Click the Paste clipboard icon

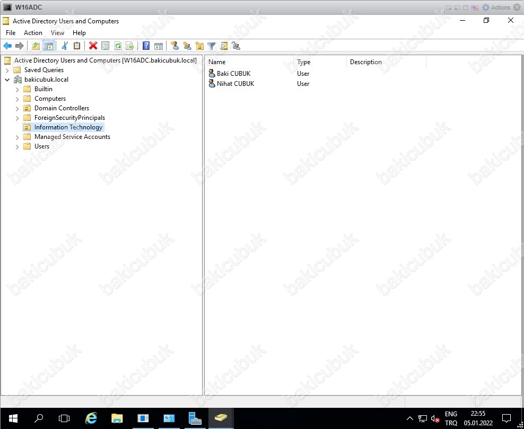[x=77, y=46]
